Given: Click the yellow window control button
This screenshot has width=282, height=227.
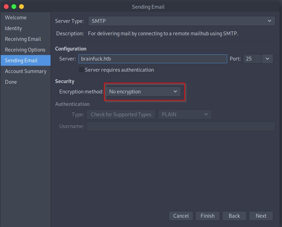Looking at the screenshot, I should (x=21, y=7).
